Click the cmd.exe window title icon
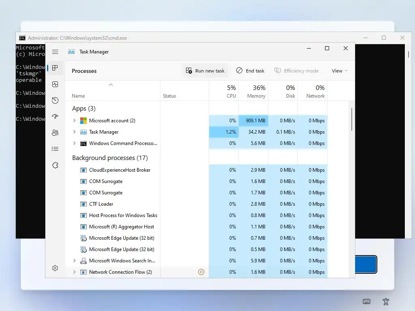The height and width of the screenshot is (311, 415). [22, 38]
